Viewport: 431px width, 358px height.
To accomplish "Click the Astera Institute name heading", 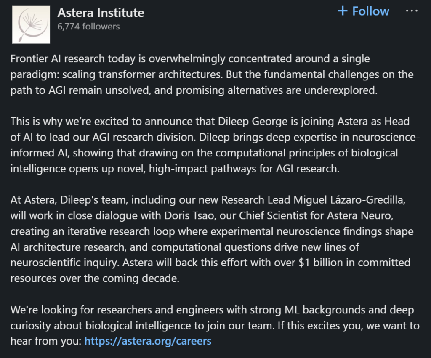I will (101, 13).
